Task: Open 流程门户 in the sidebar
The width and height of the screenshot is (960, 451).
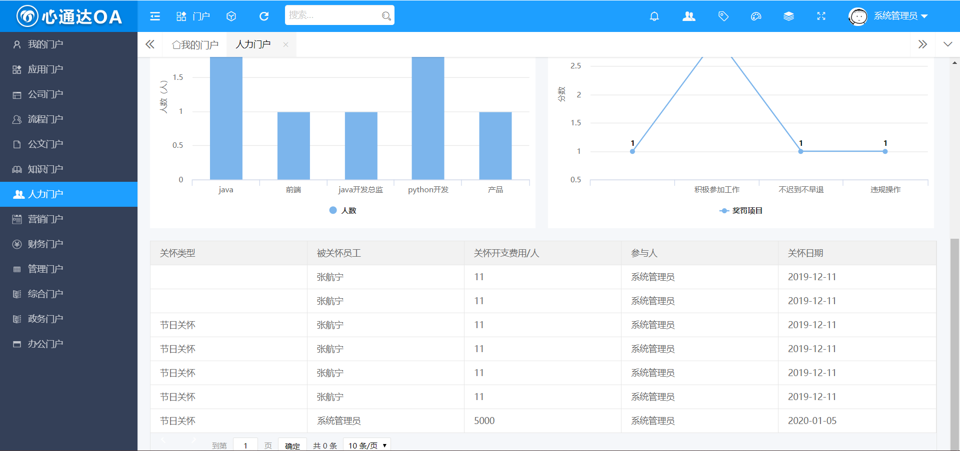Action: pos(68,119)
